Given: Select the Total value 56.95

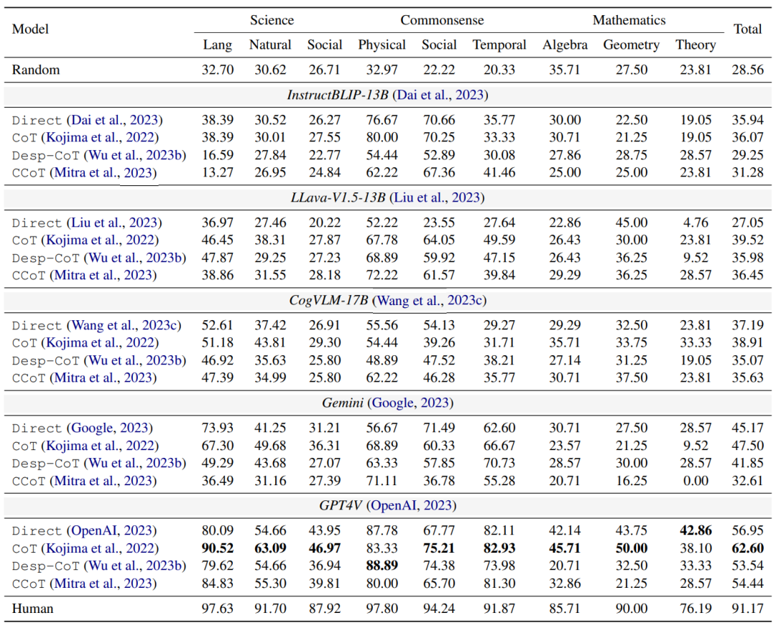Looking at the screenshot, I should (747, 530).
